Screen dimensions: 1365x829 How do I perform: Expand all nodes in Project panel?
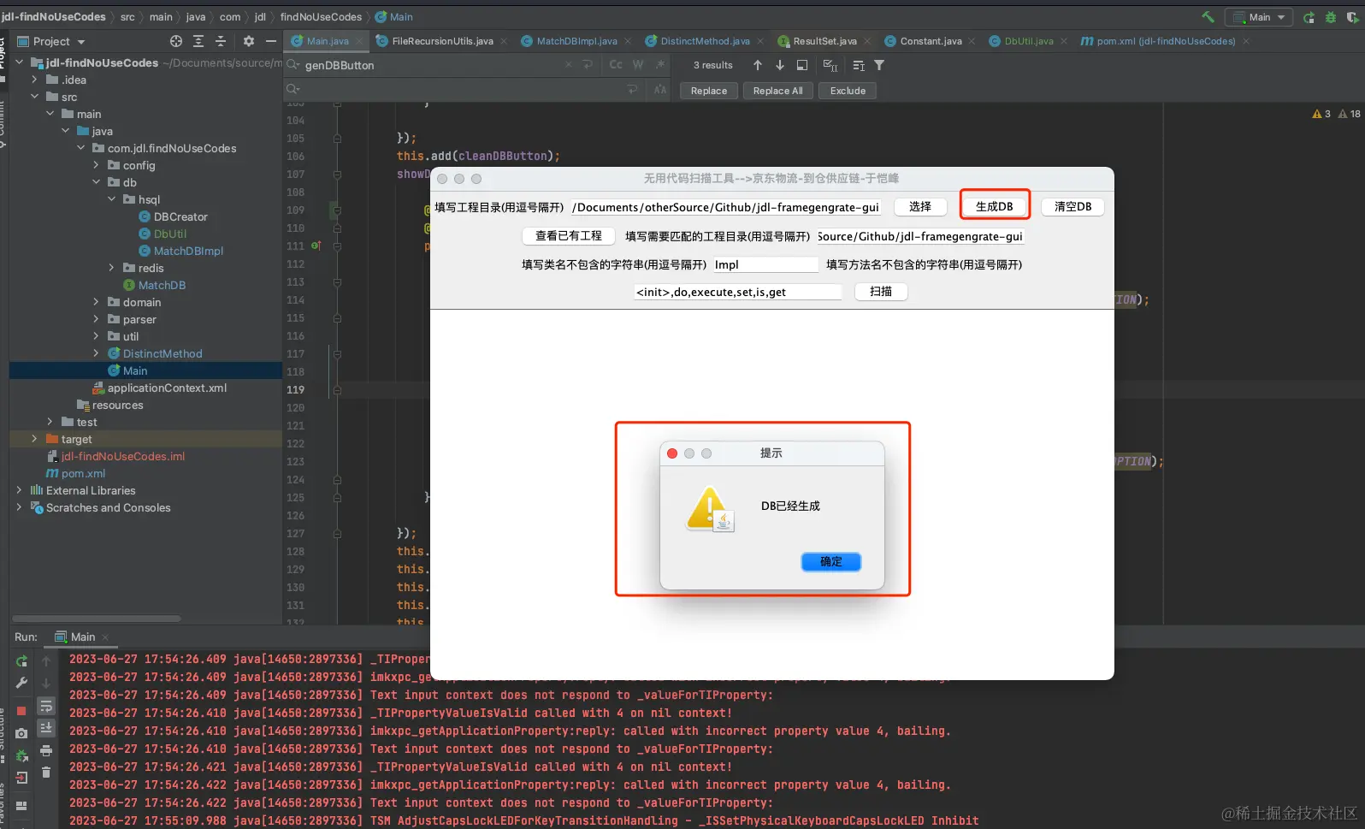click(198, 41)
